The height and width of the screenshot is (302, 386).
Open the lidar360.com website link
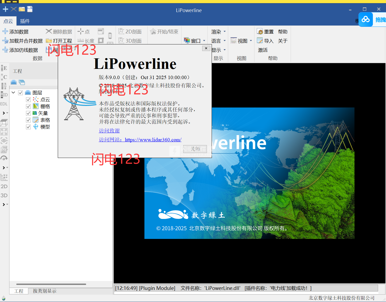tap(153, 140)
